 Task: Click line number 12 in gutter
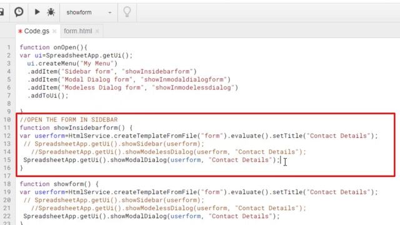tap(7, 136)
